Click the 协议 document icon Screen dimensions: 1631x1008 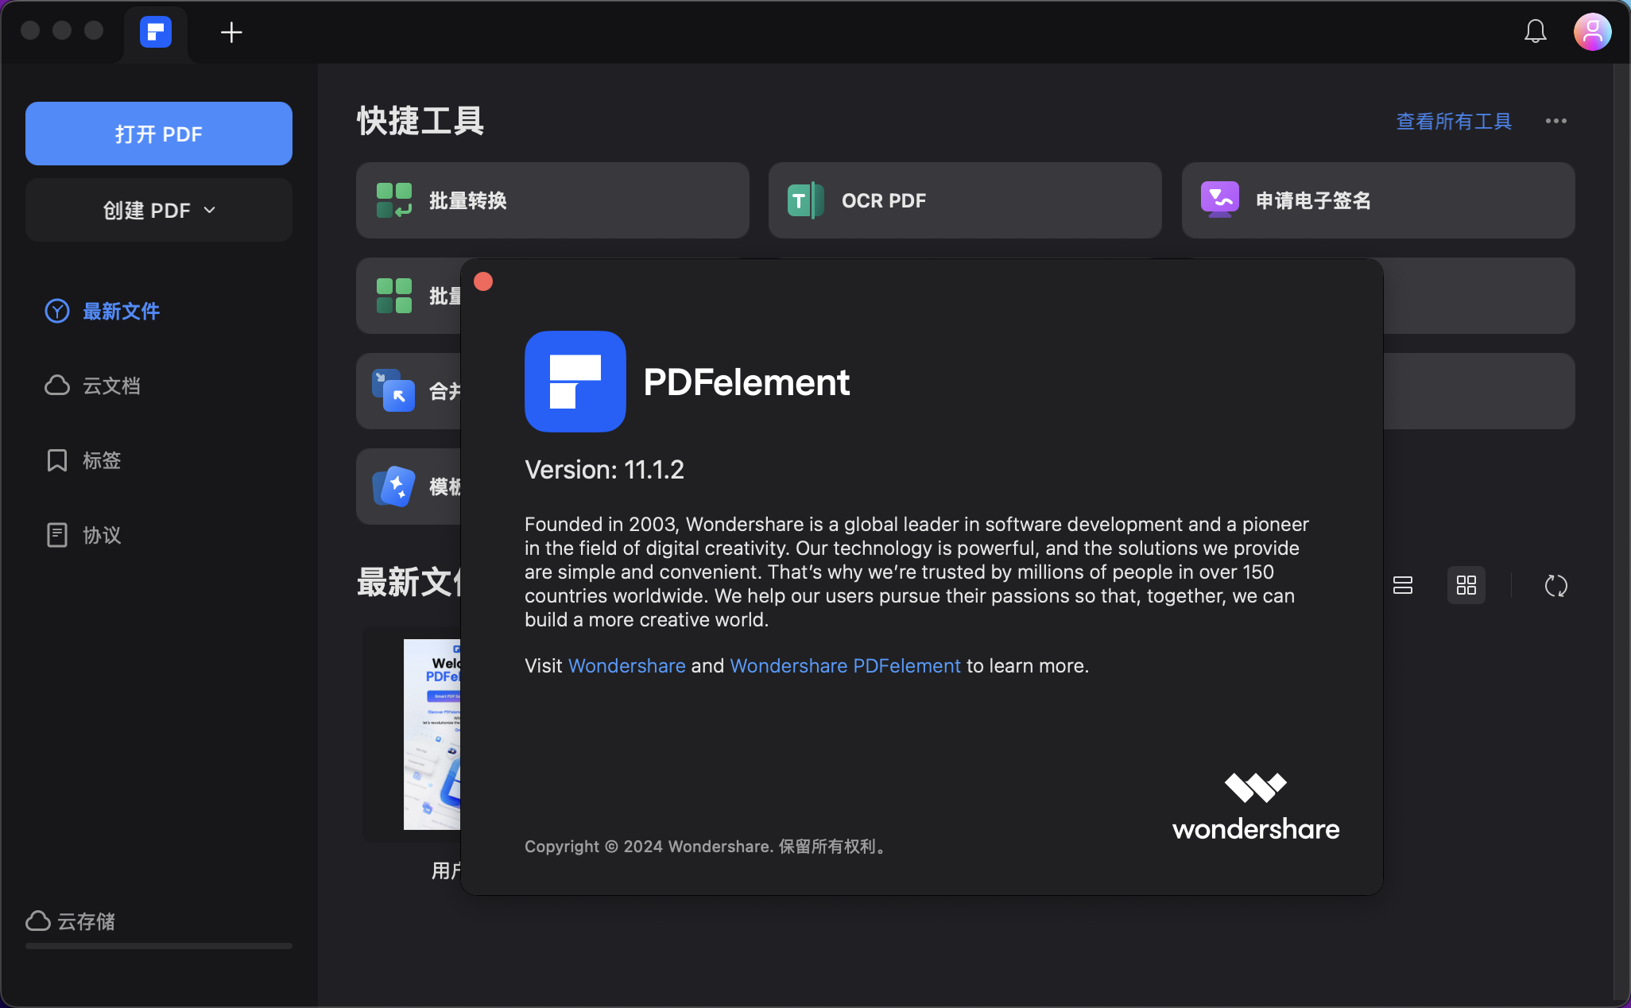point(57,535)
